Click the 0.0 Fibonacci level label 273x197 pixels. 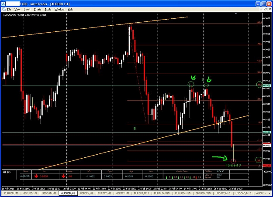coord(260,122)
